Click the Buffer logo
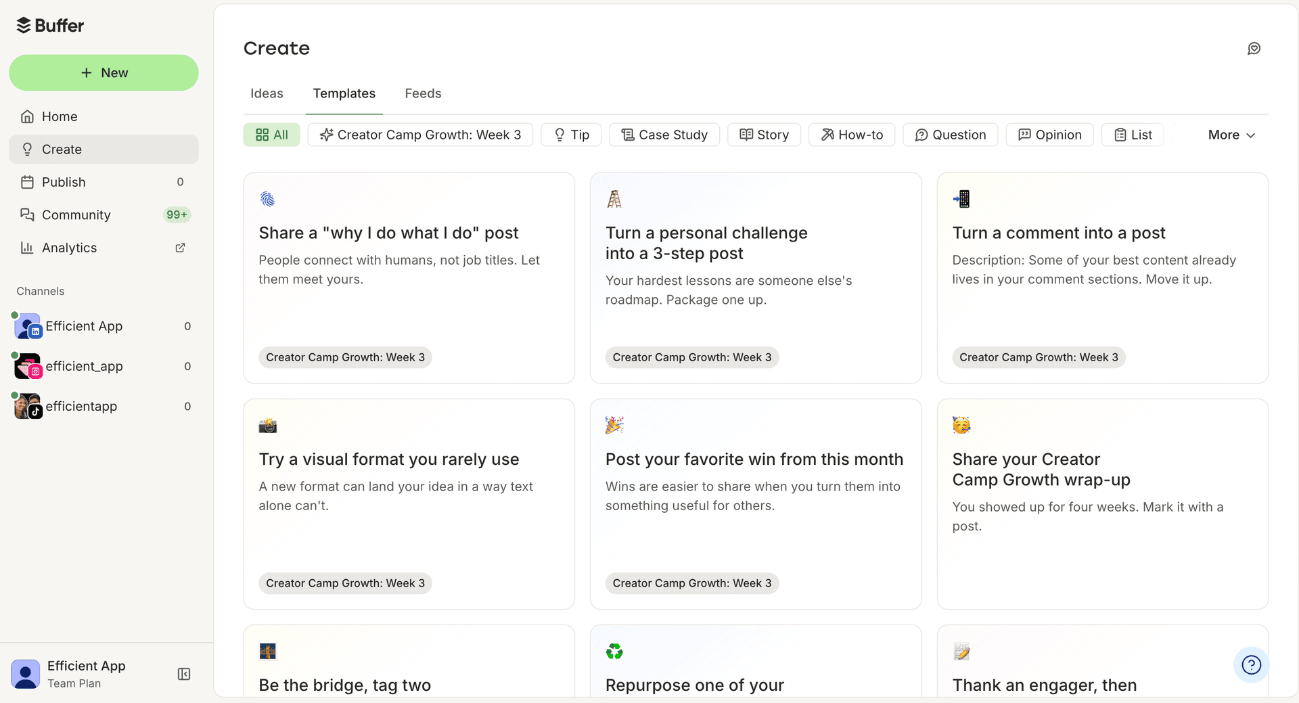The image size is (1299, 703). pyautogui.click(x=50, y=26)
